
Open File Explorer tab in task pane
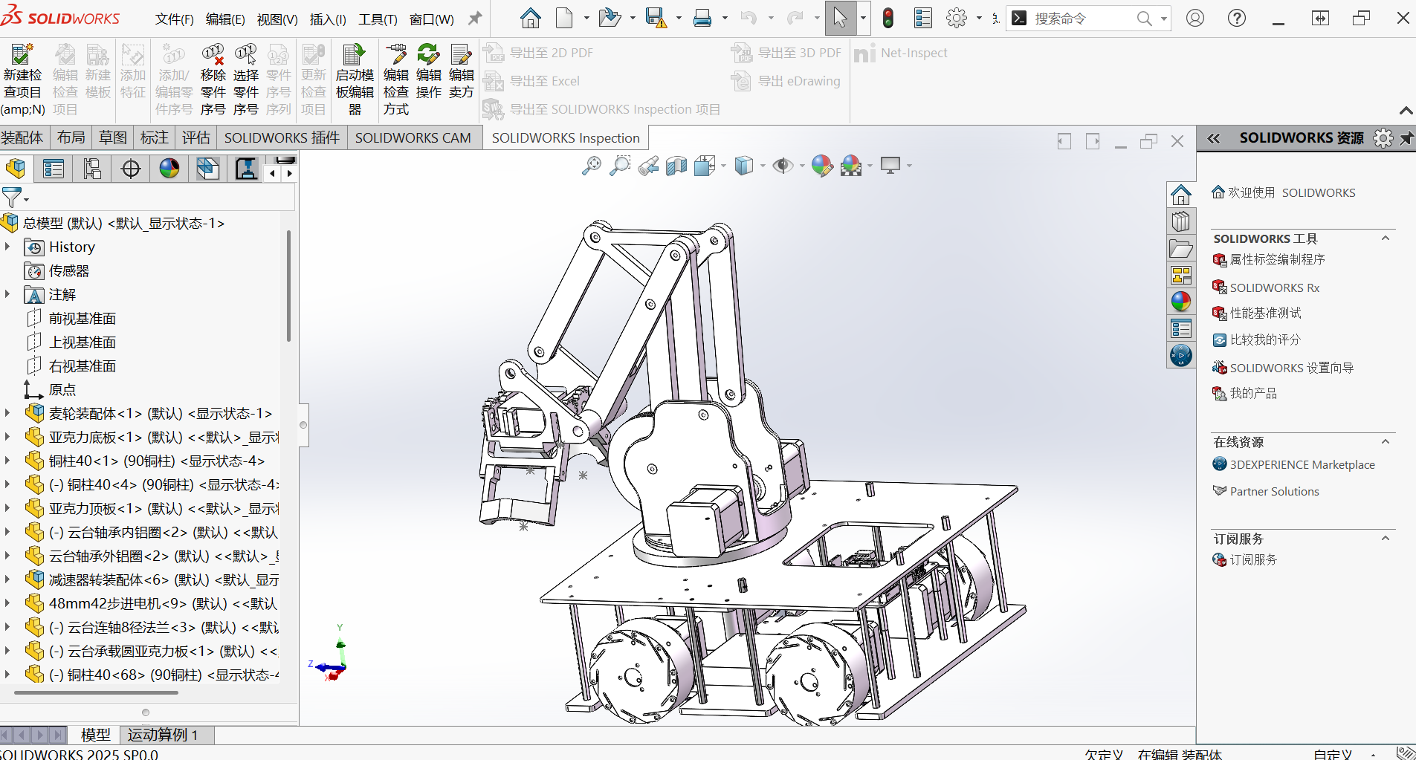(x=1180, y=249)
